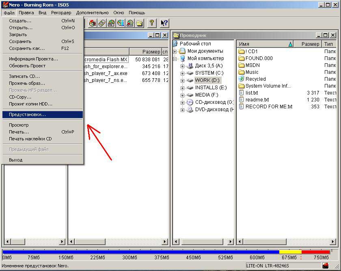Open CD Info with the disc-i icon
The height and width of the screenshot is (271, 341).
[x=121, y=23]
